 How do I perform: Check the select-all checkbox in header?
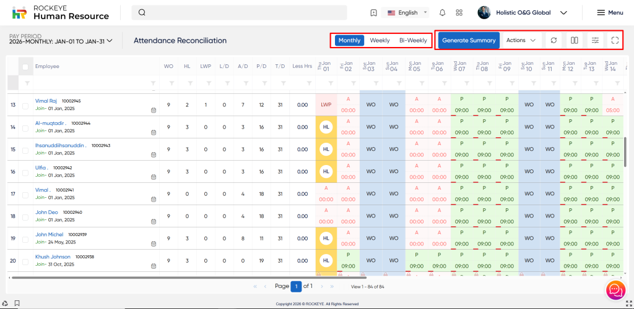tap(25, 67)
